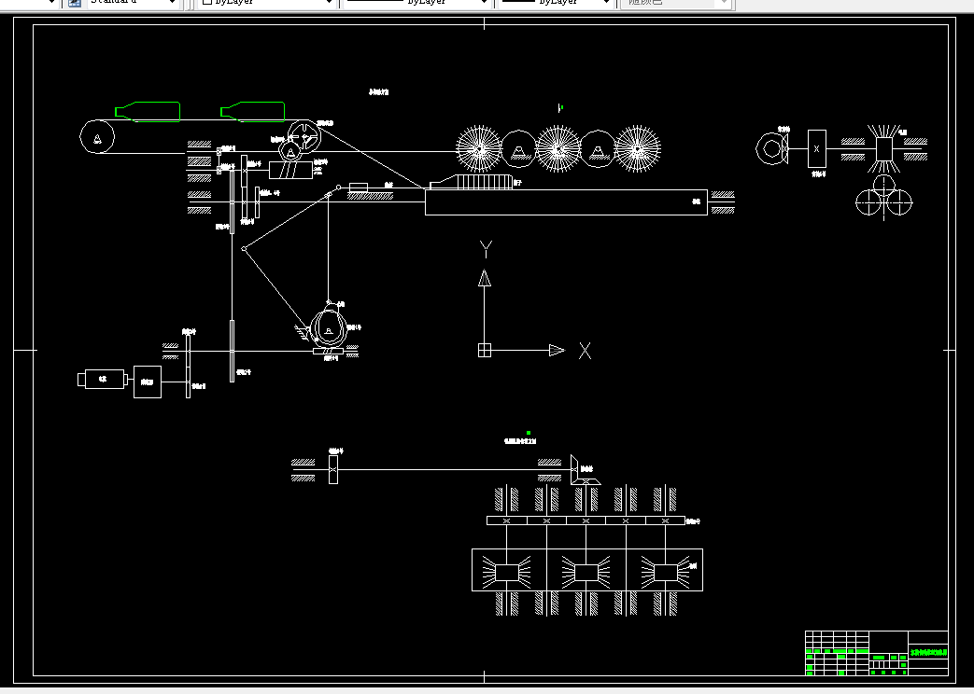Select the left brush box of the triple assembly
This screenshot has height=694, width=974.
(x=507, y=572)
